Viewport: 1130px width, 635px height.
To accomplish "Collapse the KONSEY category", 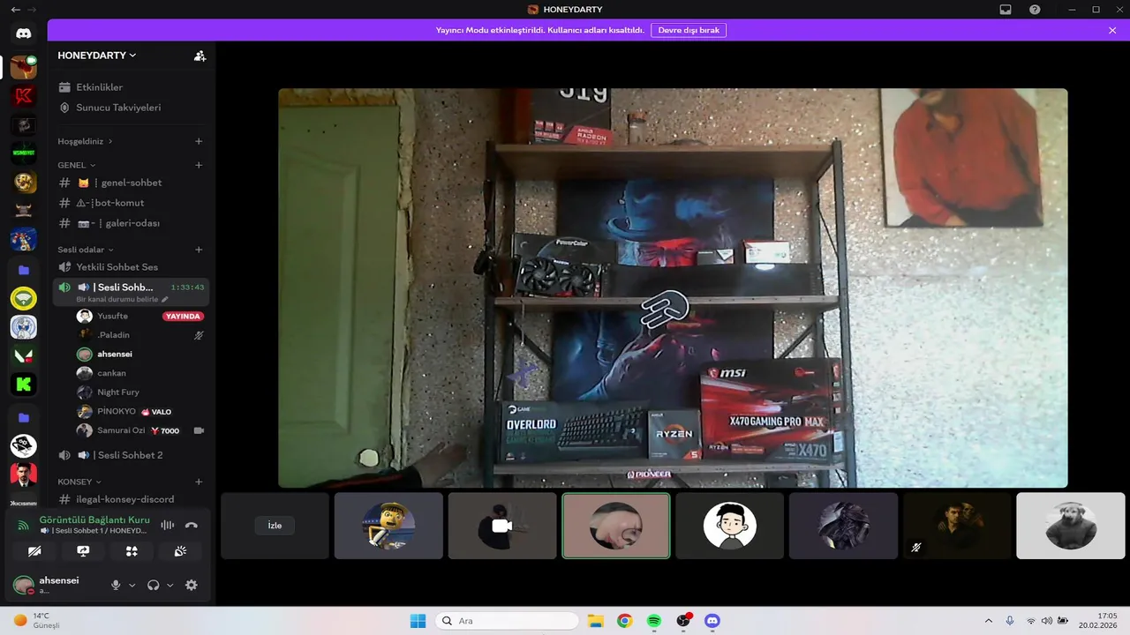I will pyautogui.click(x=79, y=482).
